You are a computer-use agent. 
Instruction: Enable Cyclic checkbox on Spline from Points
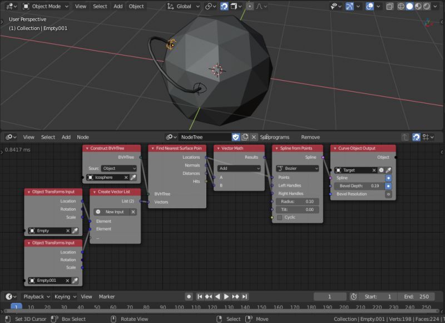pyautogui.click(x=280, y=217)
